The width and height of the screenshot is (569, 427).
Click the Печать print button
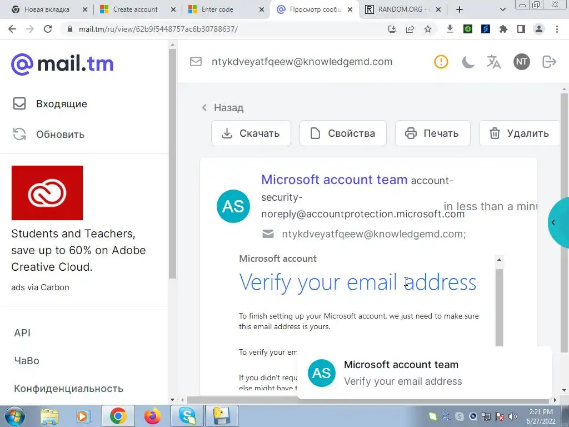tap(432, 133)
